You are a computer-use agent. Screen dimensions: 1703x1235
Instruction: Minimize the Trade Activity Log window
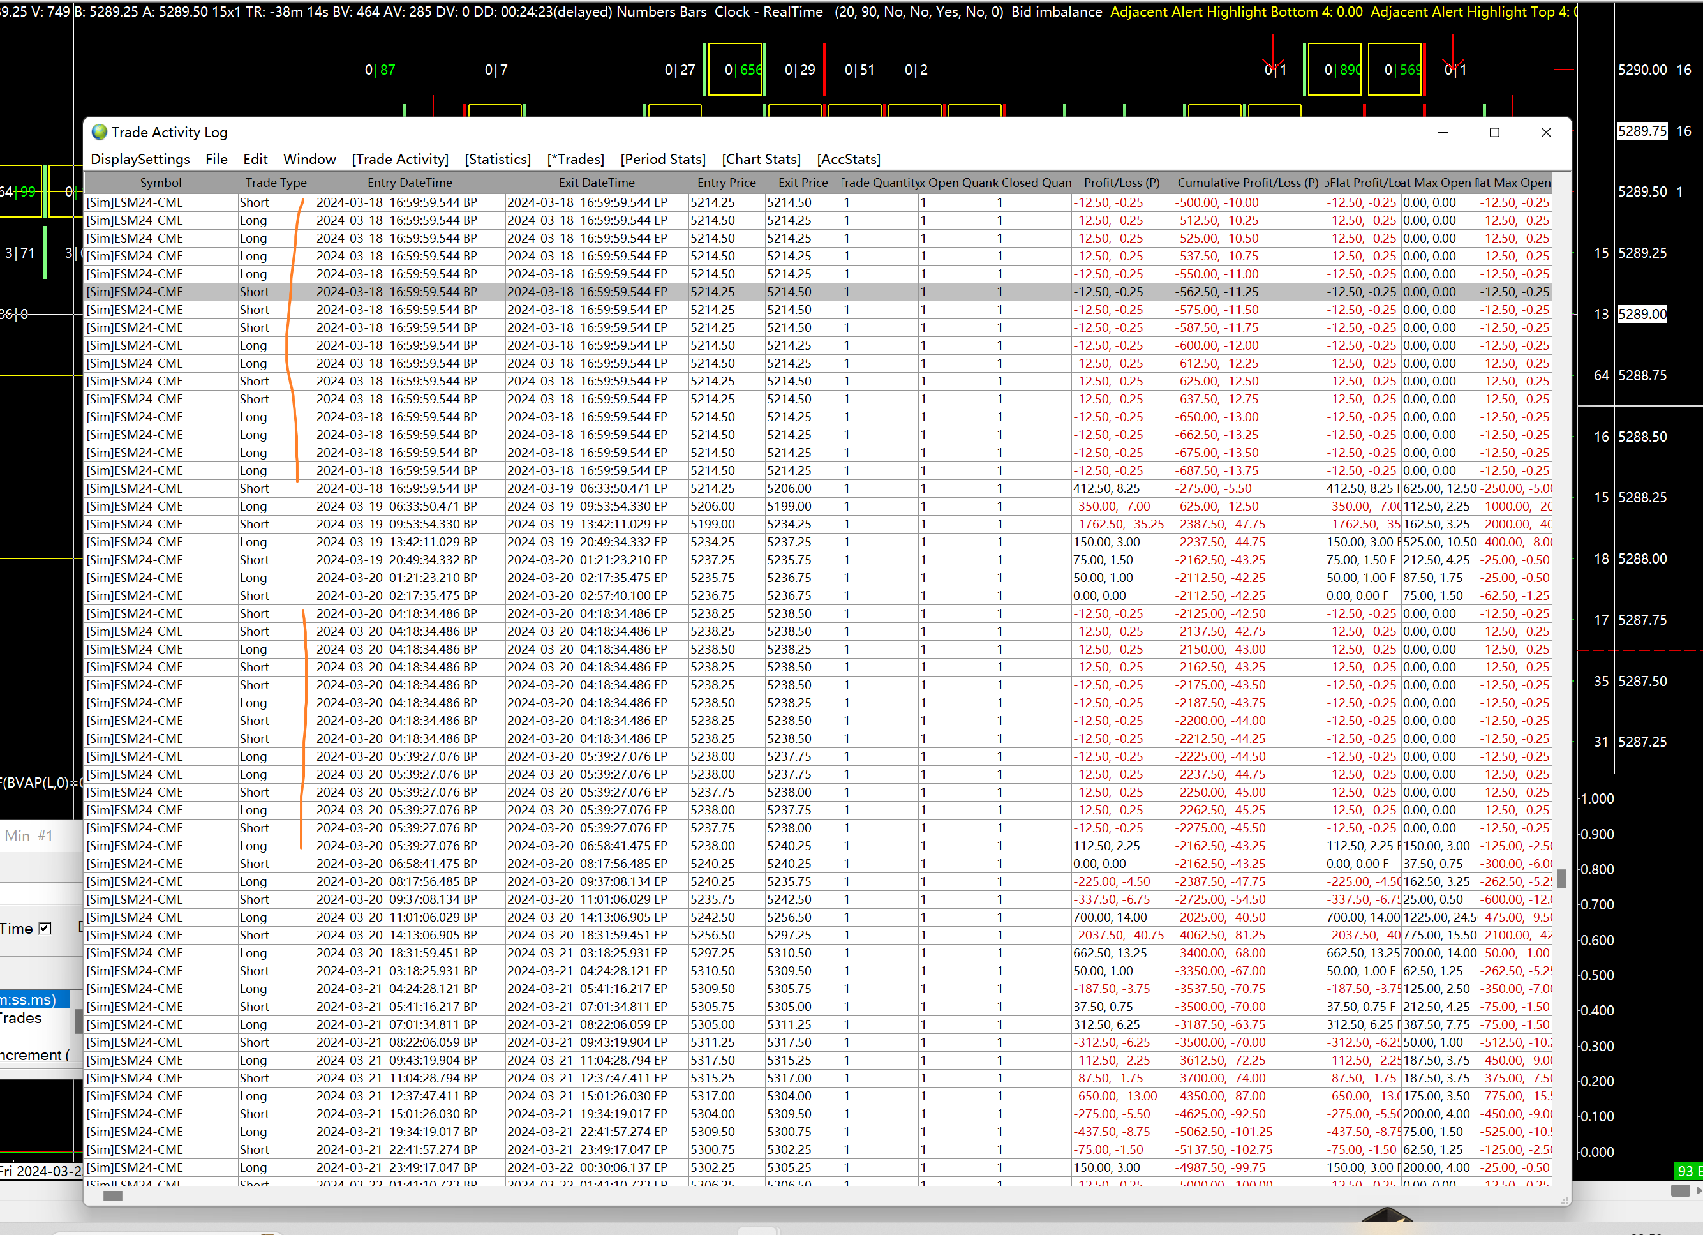[1443, 132]
